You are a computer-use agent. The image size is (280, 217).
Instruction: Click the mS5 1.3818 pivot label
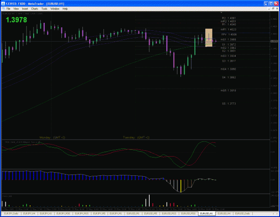(x=228, y=90)
